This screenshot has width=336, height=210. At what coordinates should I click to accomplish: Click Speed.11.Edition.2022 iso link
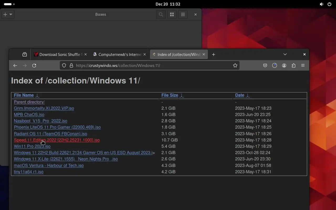pos(57,140)
